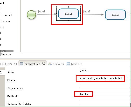Image resolution: width=131 pixels, height=107 pixels.
Task: Select the 'to java2' transition label
Action: pyautogui.click(x=85, y=11)
